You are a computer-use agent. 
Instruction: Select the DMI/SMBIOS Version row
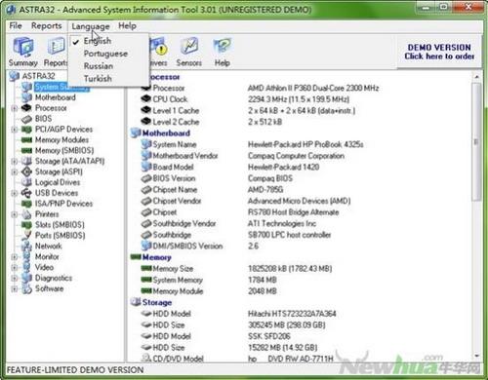pyautogui.click(x=200, y=247)
